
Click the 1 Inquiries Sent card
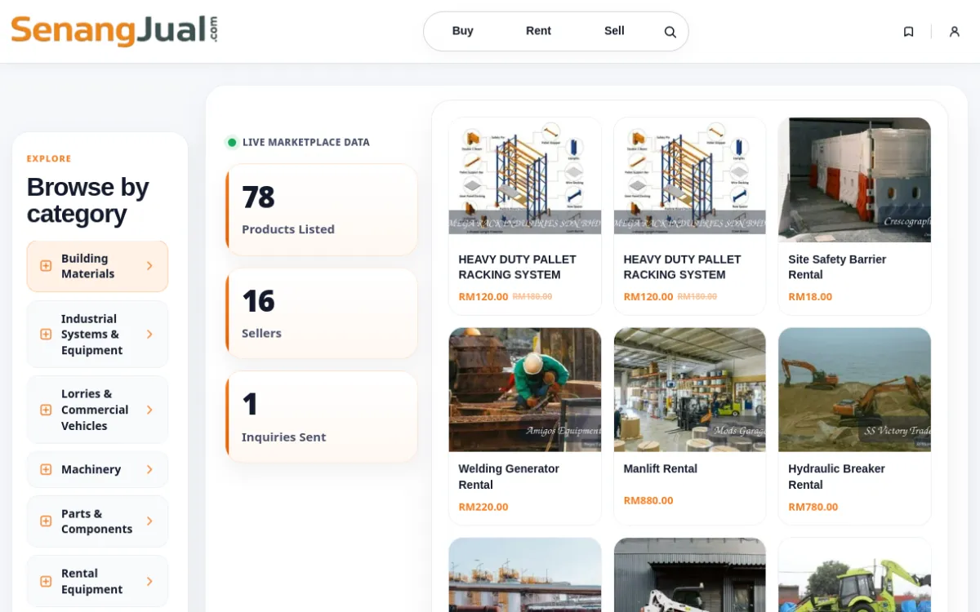pyautogui.click(x=322, y=417)
